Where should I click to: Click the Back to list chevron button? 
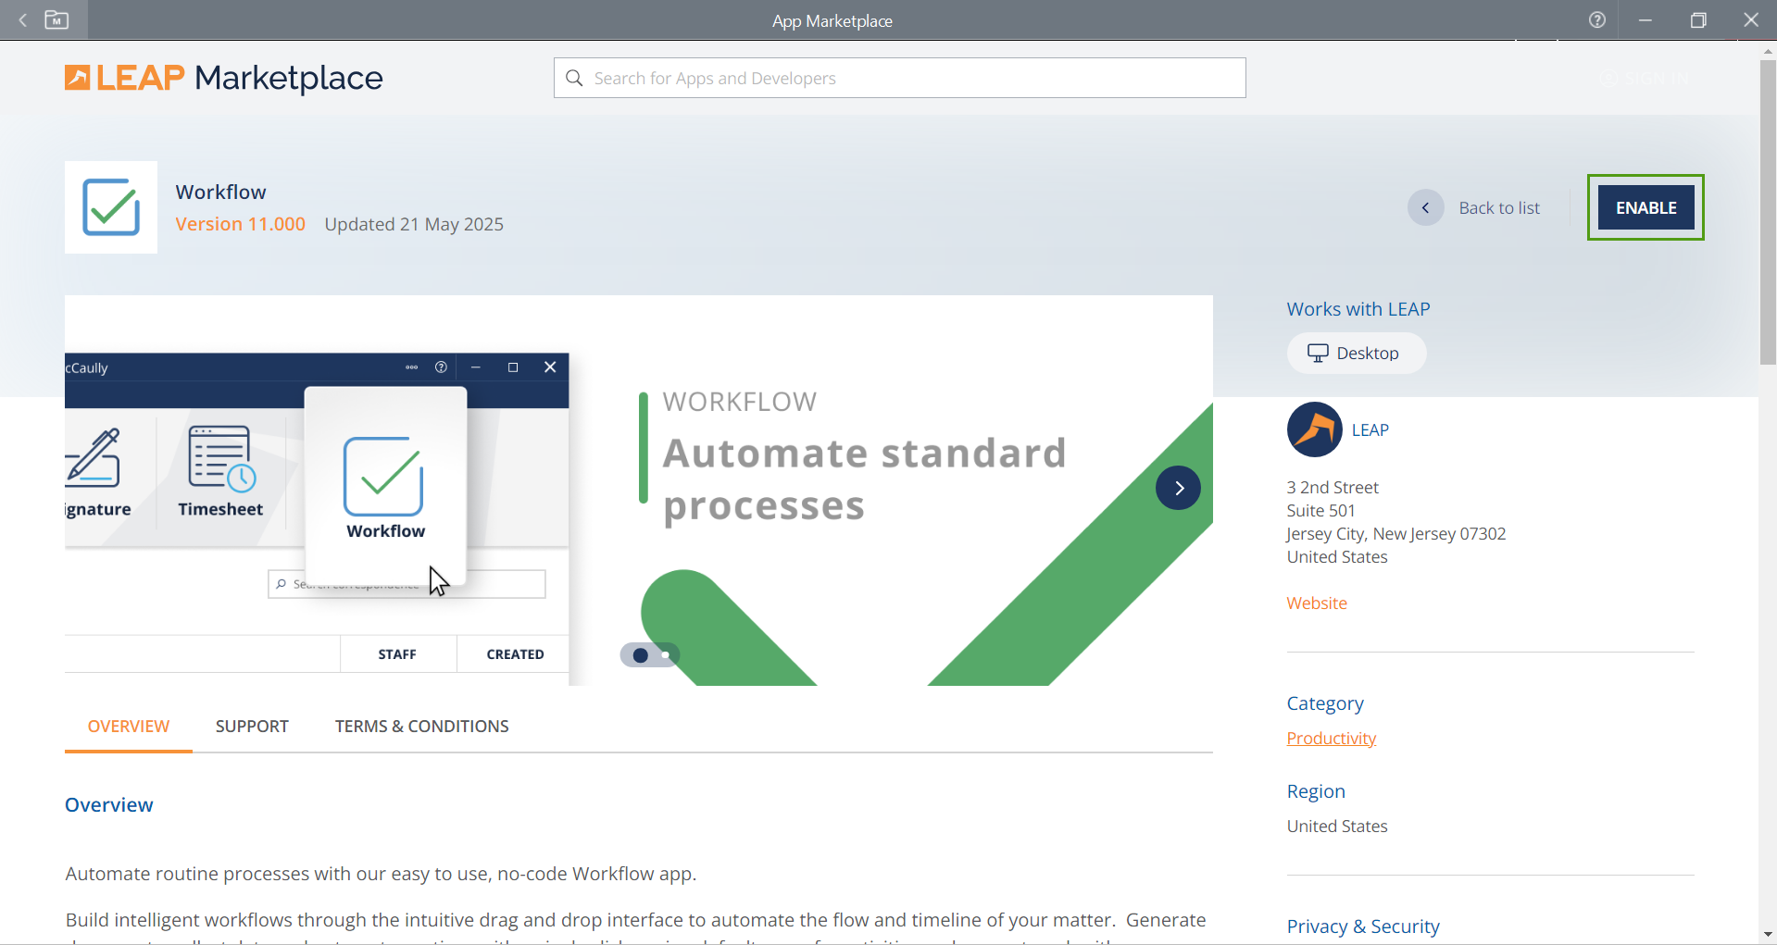click(x=1425, y=208)
